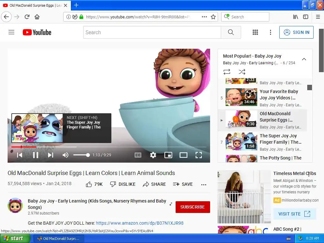Open the Baby Joy Joy channel name link
The image size is (324, 243).
click(97, 204)
